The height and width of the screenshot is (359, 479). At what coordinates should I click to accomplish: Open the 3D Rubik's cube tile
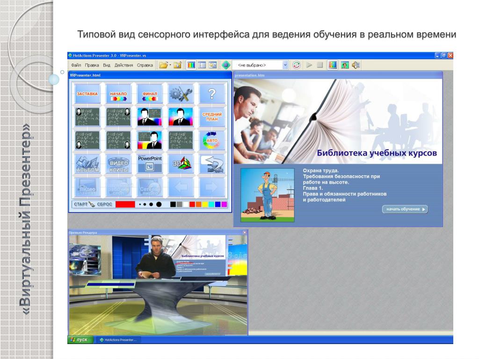pyautogui.click(x=181, y=164)
